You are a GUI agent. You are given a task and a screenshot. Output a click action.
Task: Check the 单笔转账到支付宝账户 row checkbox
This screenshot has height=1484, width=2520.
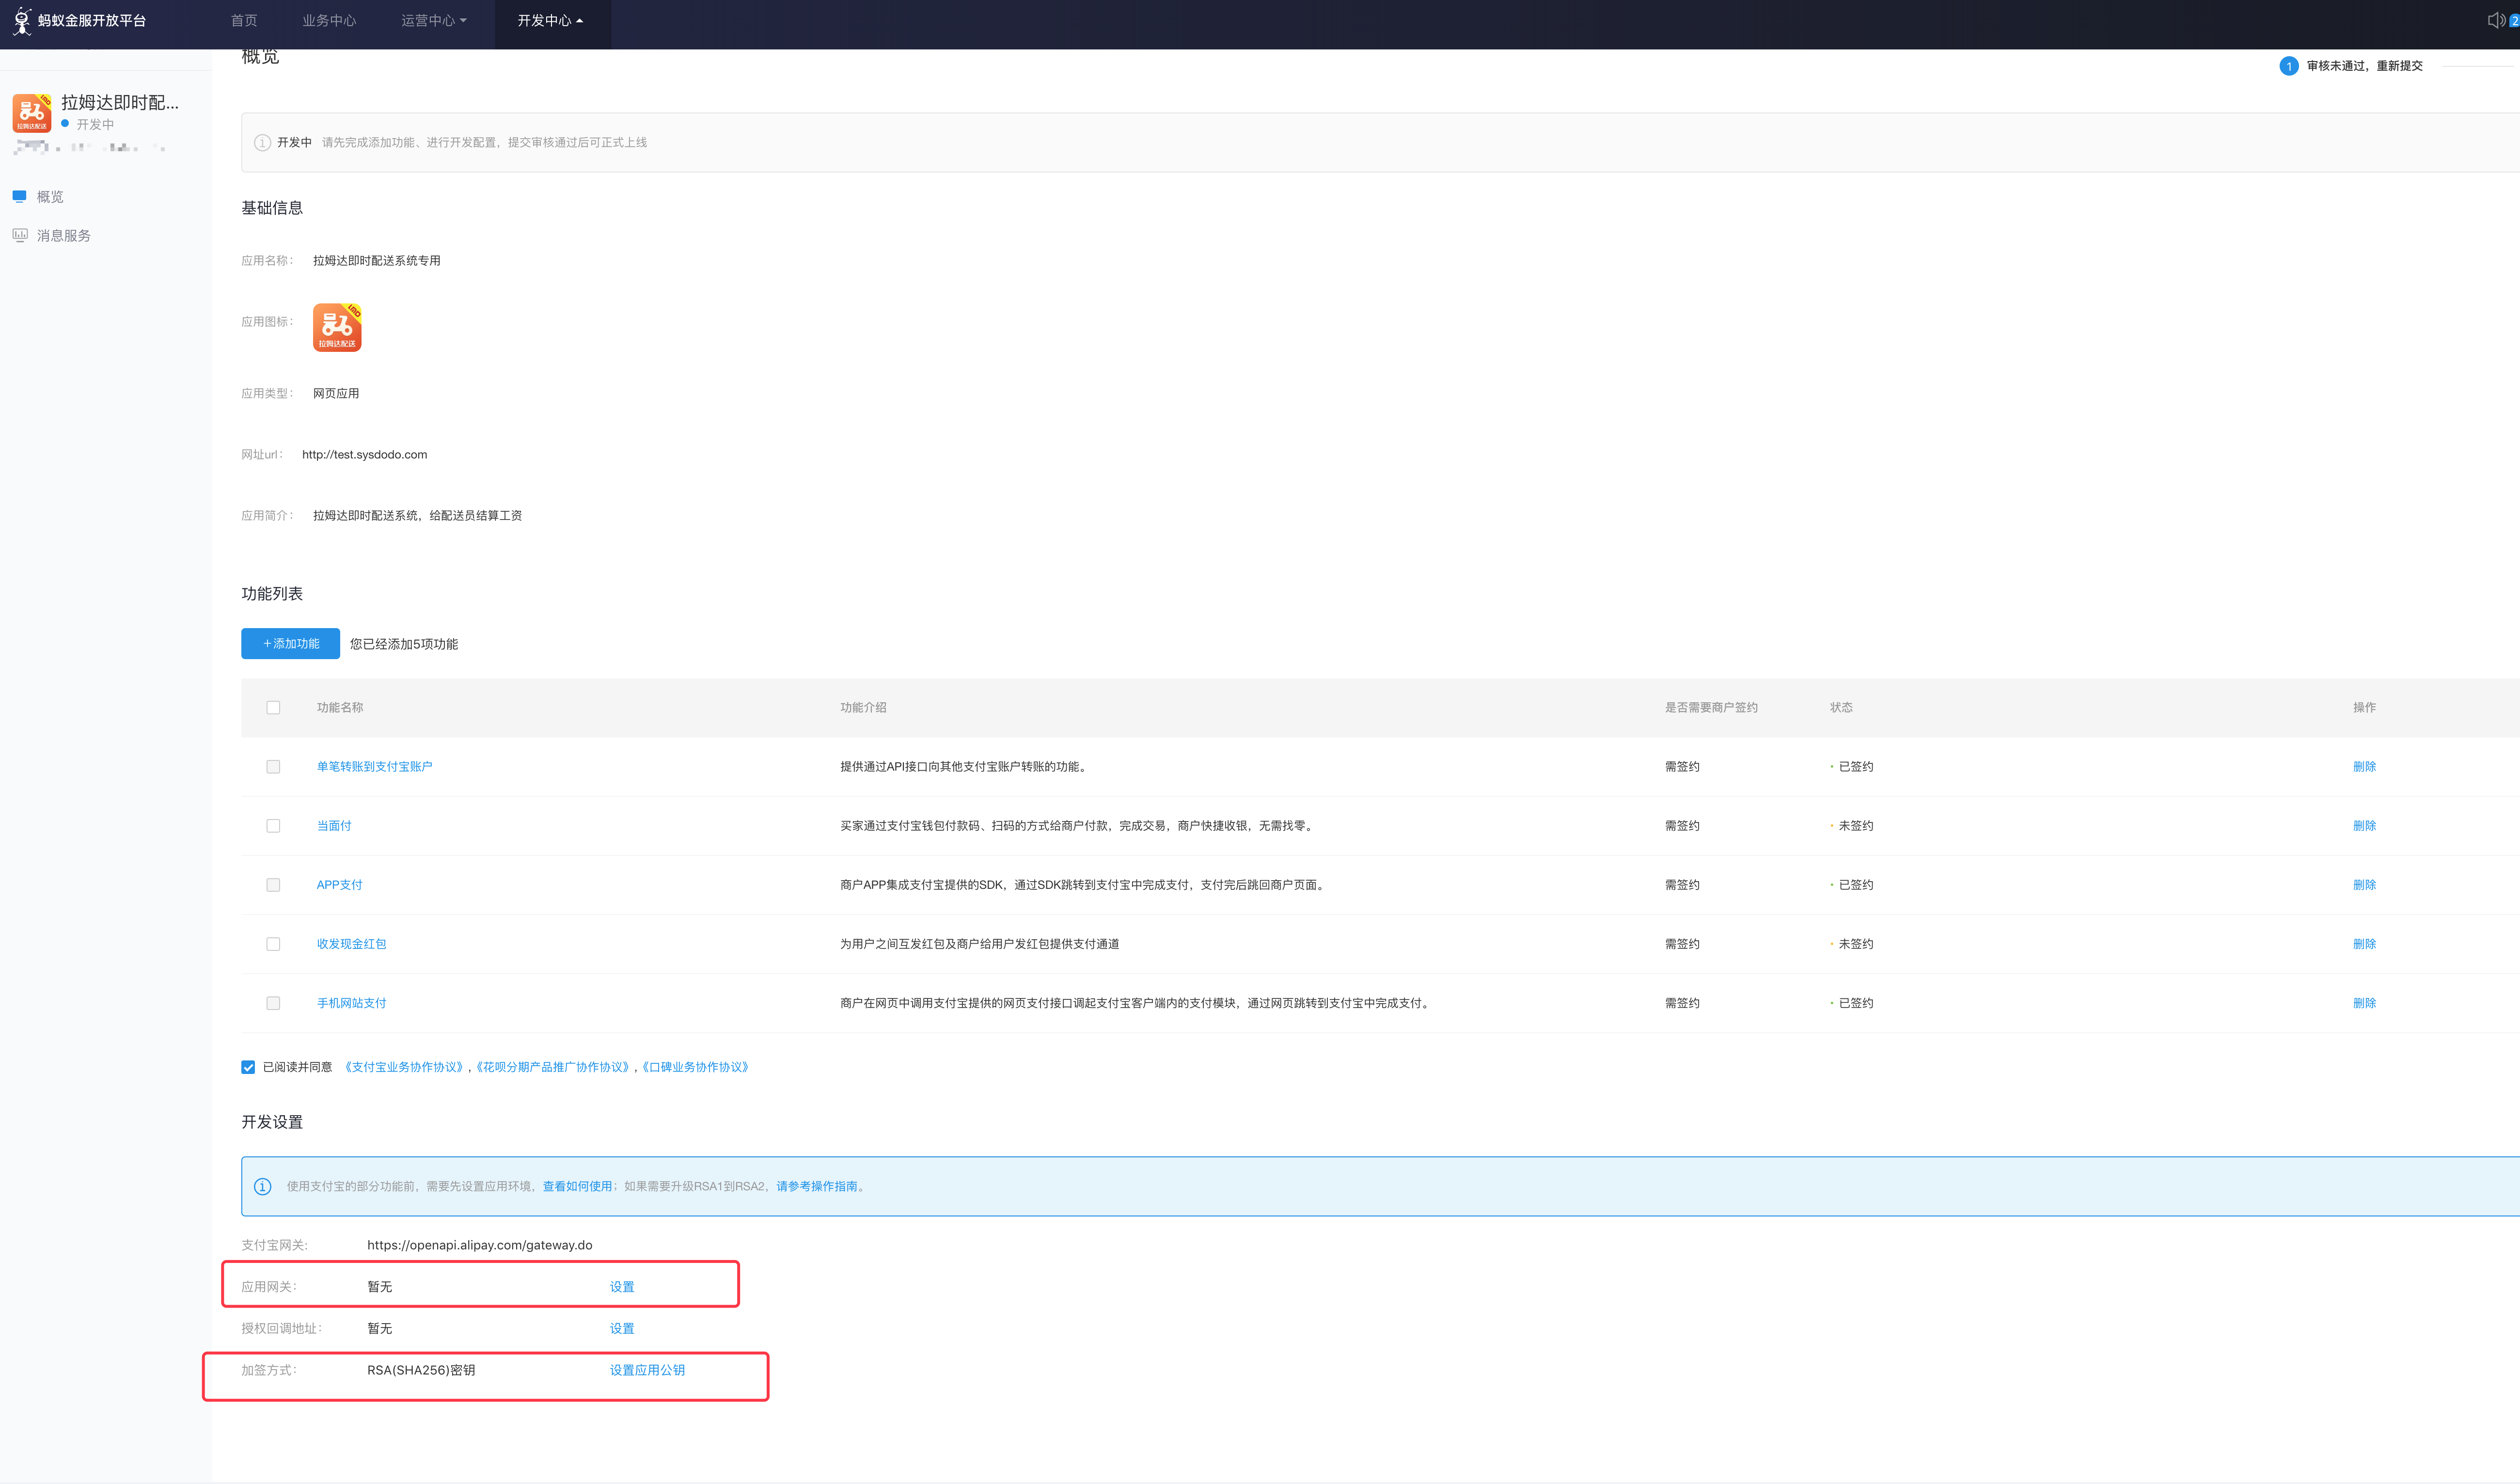273,766
